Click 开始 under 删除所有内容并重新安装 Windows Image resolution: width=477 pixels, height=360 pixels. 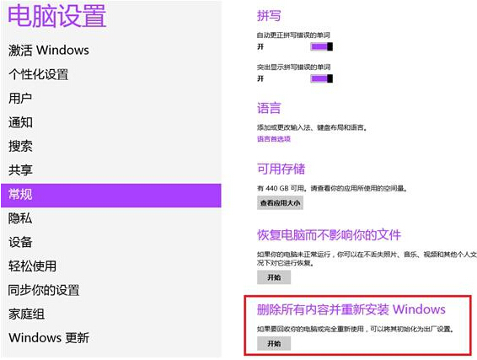274,344
